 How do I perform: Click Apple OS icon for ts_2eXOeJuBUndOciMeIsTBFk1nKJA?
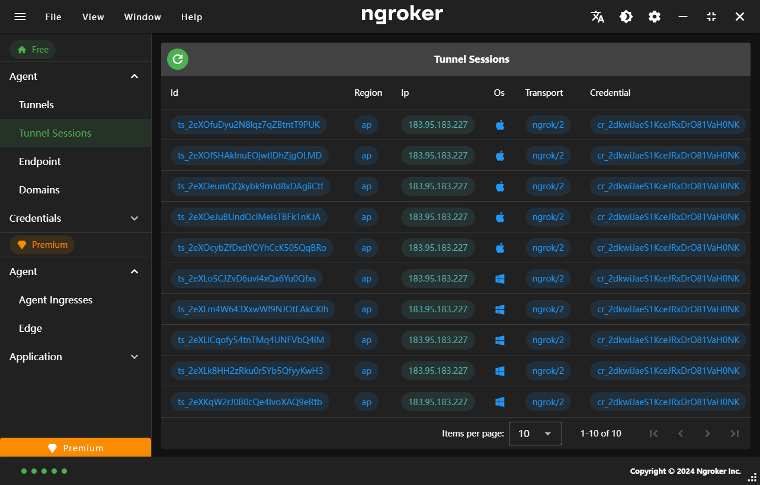tap(500, 217)
